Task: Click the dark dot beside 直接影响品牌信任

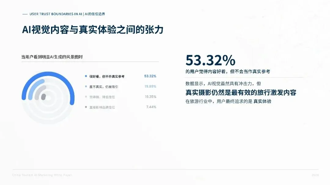Action: tap(86, 107)
